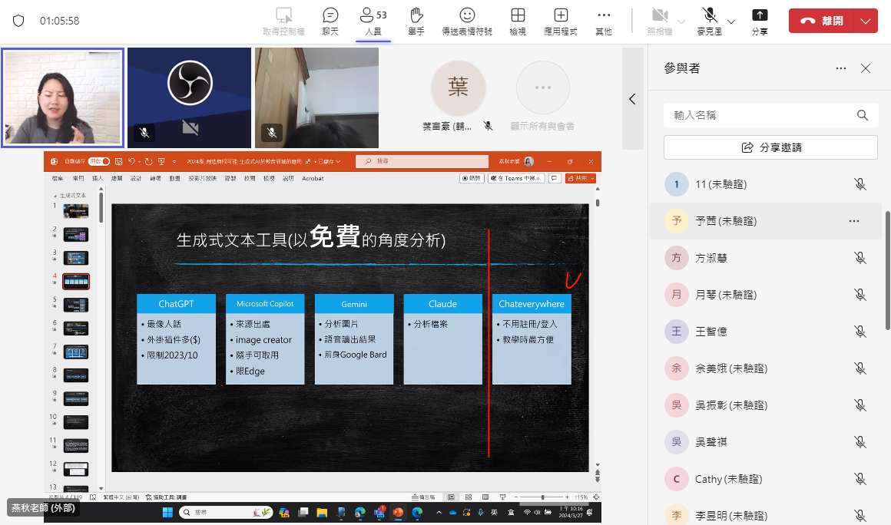Image resolution: width=891 pixels, height=525 pixels.
Task: Select the presenter's video thumbnail 蒸秋老師
Action: [x=62, y=97]
